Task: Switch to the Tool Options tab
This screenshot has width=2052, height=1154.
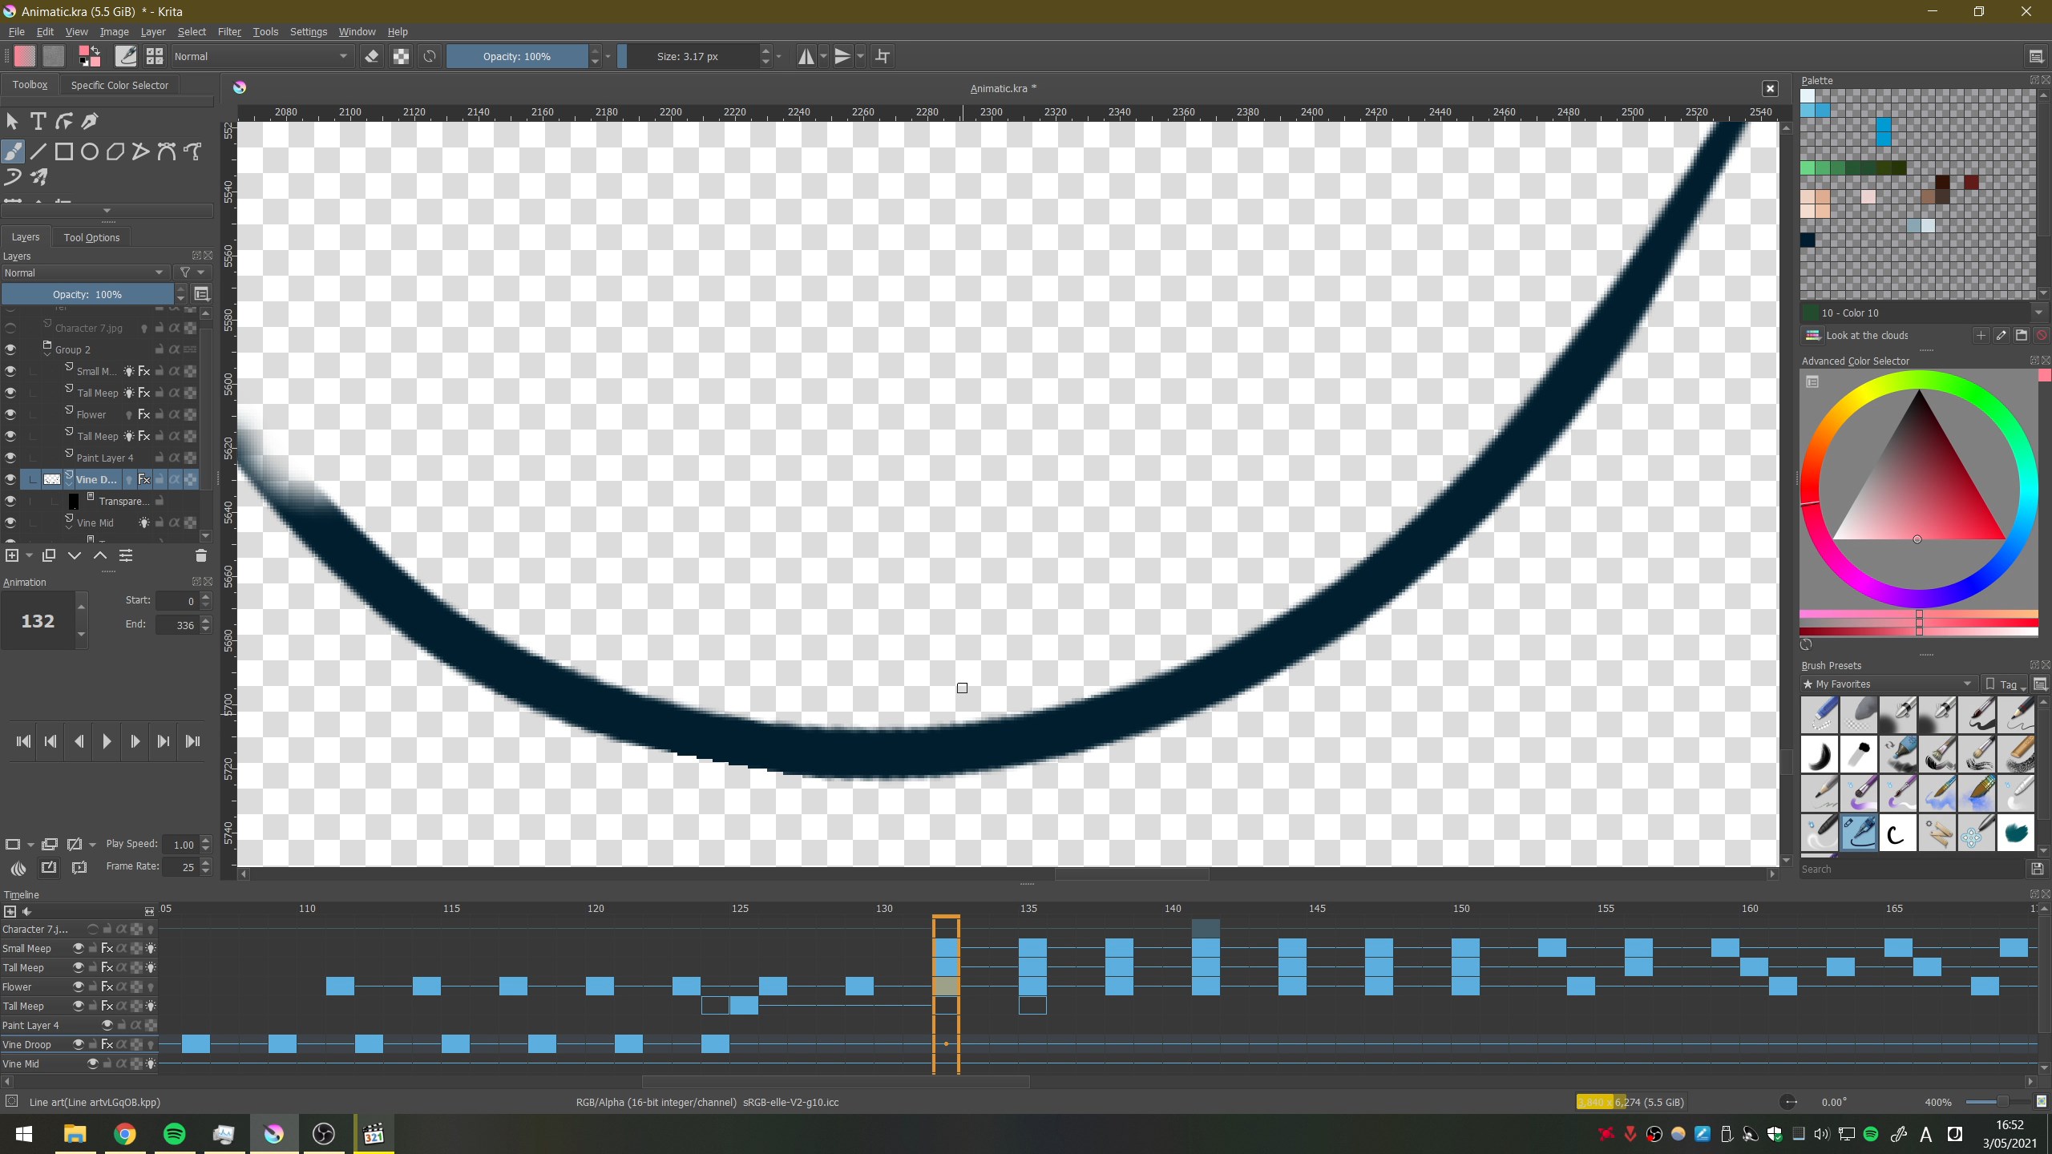Action: (x=91, y=237)
